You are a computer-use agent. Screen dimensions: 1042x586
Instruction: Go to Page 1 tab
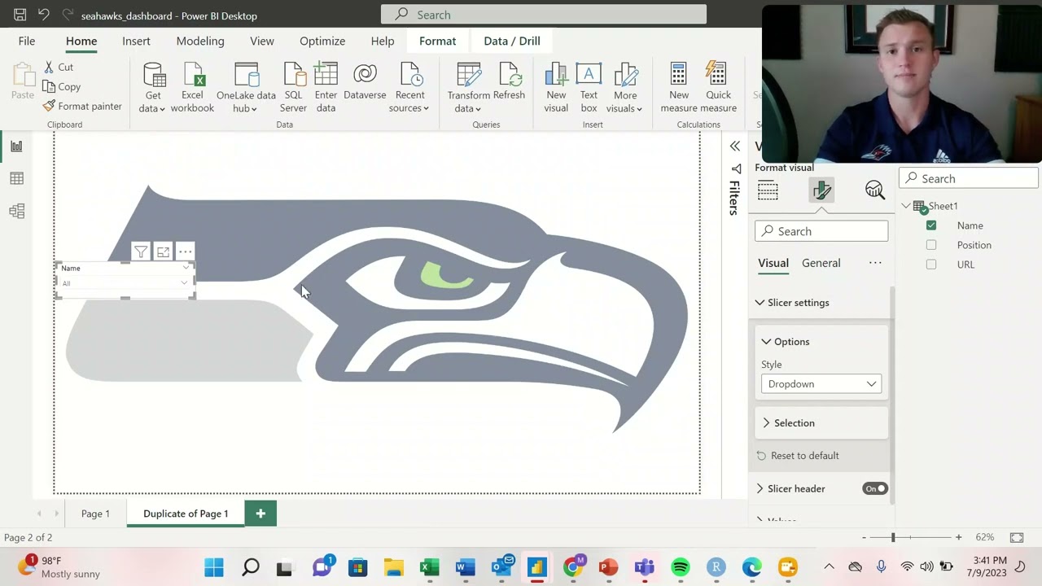[95, 514]
